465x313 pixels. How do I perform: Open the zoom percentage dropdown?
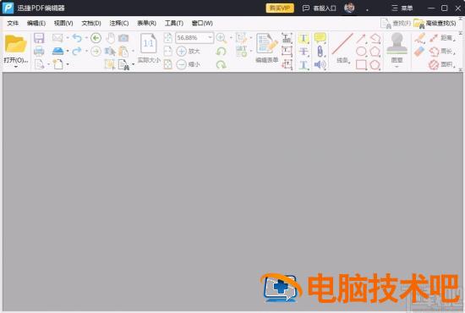(x=210, y=38)
